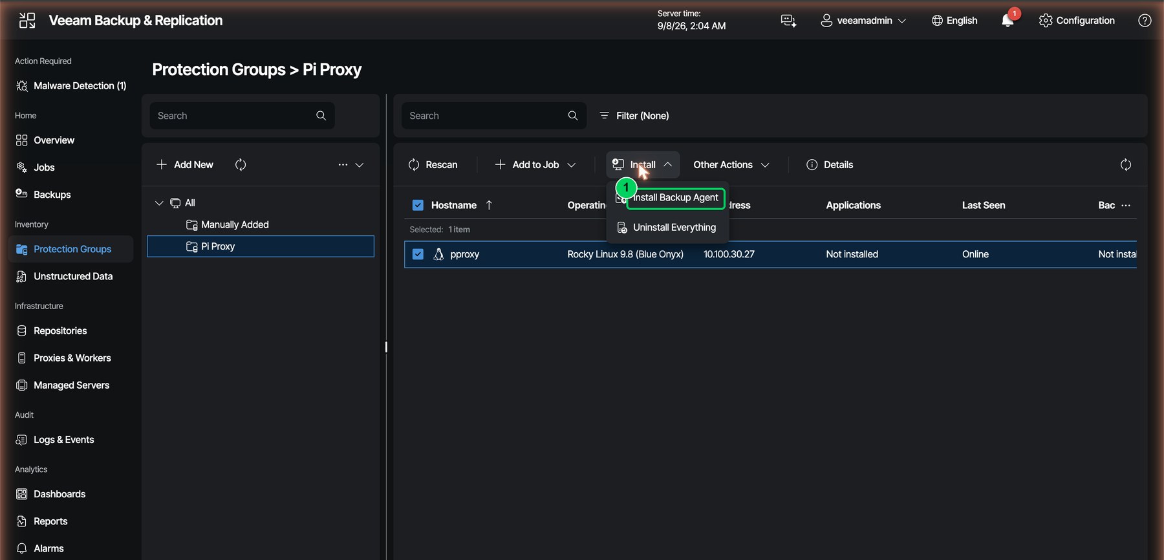Image resolution: width=1164 pixels, height=560 pixels.
Task: Click the Veeam app grid logo icon
Action: [27, 21]
